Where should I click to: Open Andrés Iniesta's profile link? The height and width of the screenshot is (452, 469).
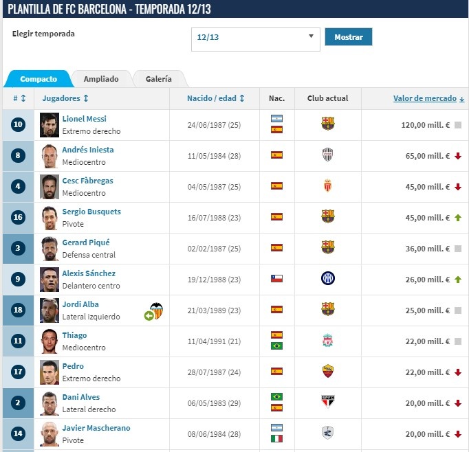88,150
